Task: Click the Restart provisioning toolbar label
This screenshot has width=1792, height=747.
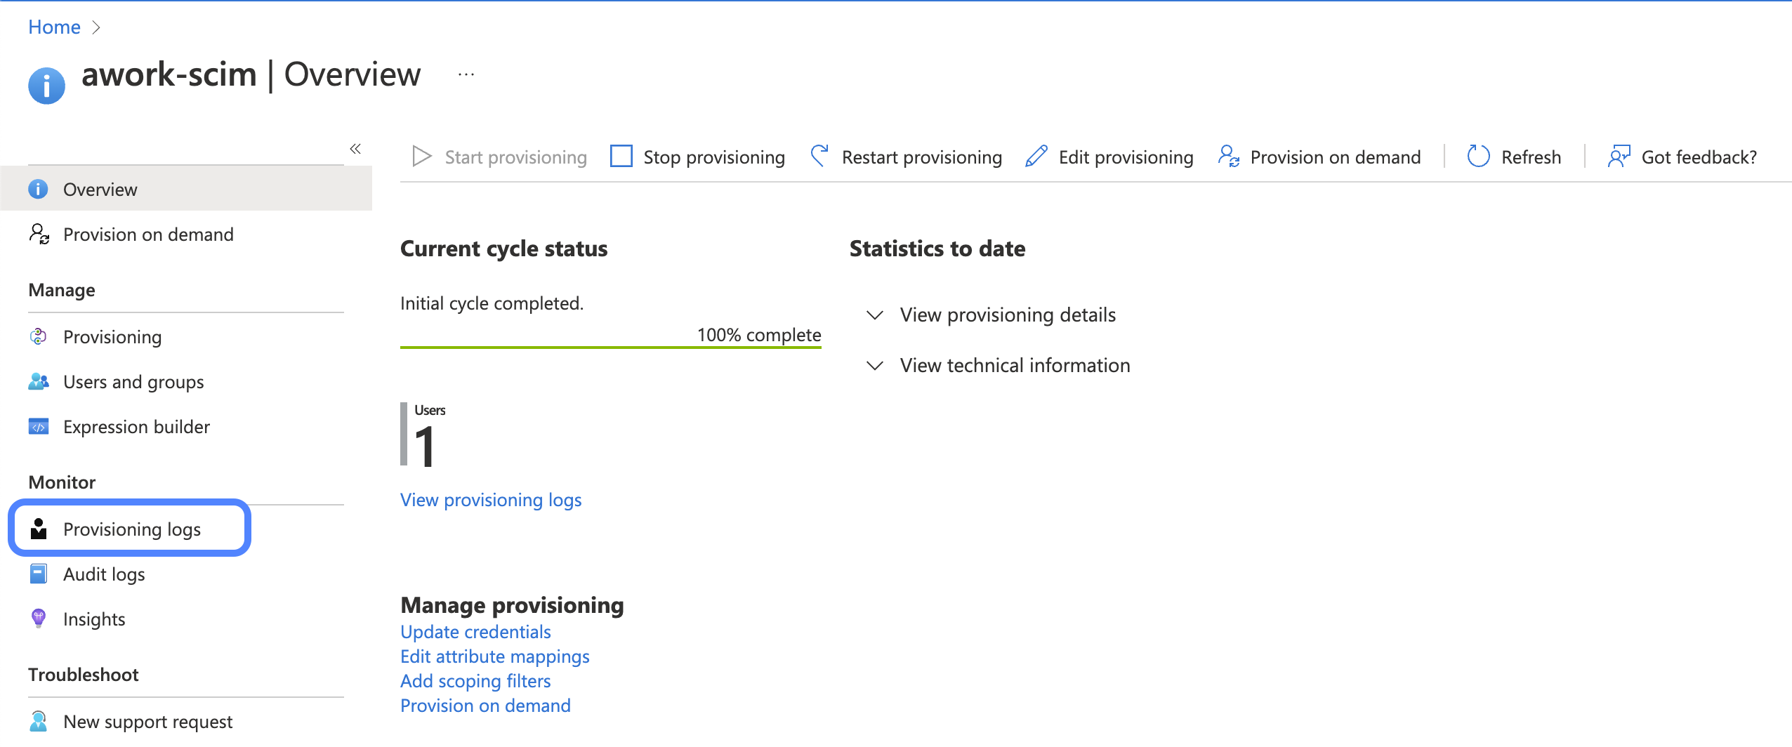Action: 922,157
